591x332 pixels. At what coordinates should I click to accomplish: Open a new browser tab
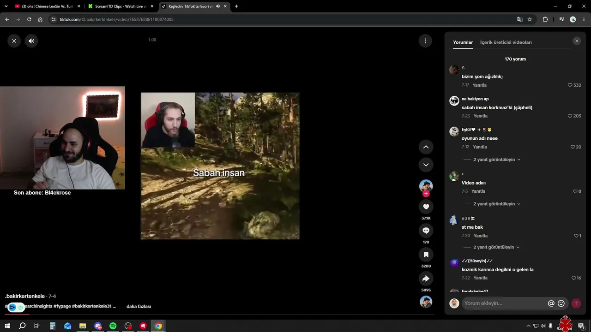point(236,6)
